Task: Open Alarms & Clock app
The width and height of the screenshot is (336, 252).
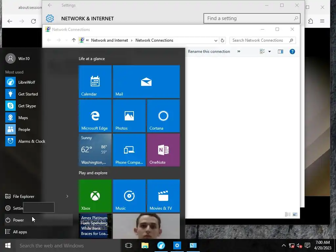Action: pyautogui.click(x=39, y=141)
